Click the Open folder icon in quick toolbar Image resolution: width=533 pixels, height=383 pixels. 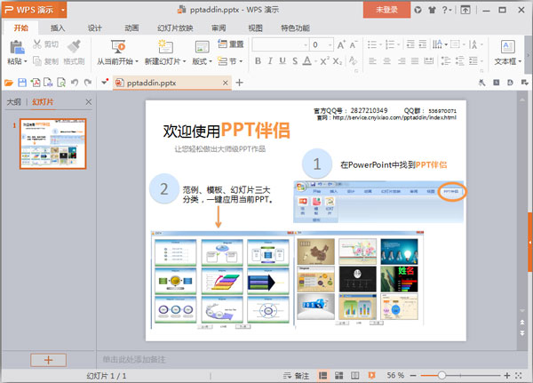tap(9, 83)
